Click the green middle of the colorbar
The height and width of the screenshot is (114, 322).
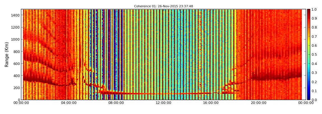pyautogui.click(x=309, y=54)
